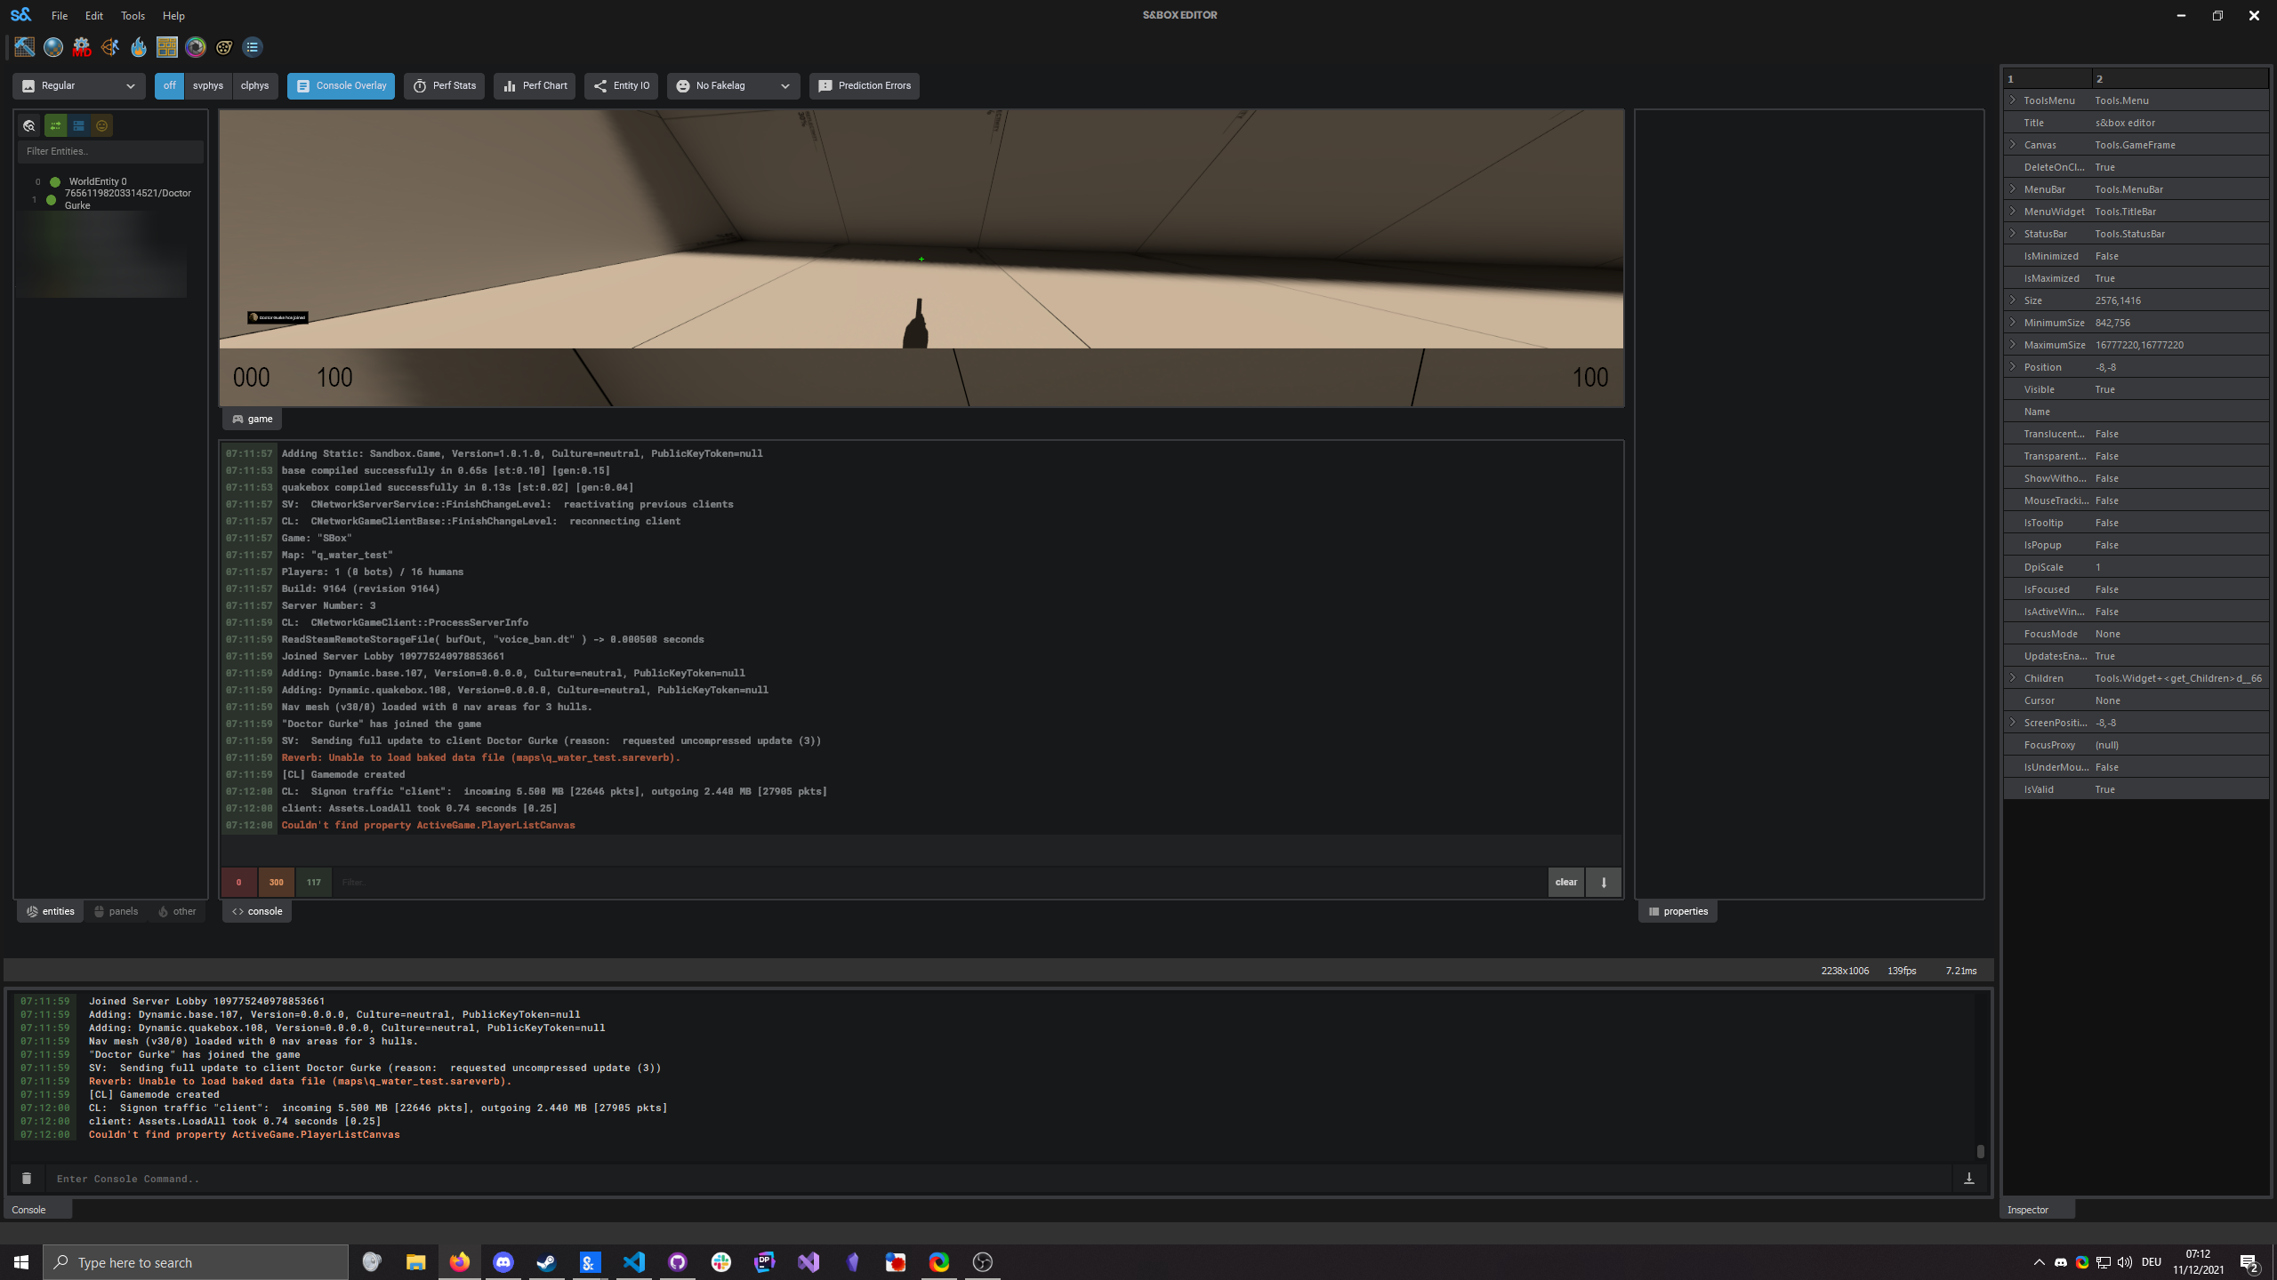Click the blue list icon in toolbar

tap(253, 47)
